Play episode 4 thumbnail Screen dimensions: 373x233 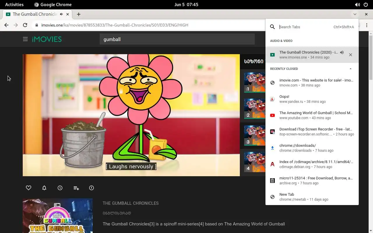pyautogui.click(x=255, y=162)
